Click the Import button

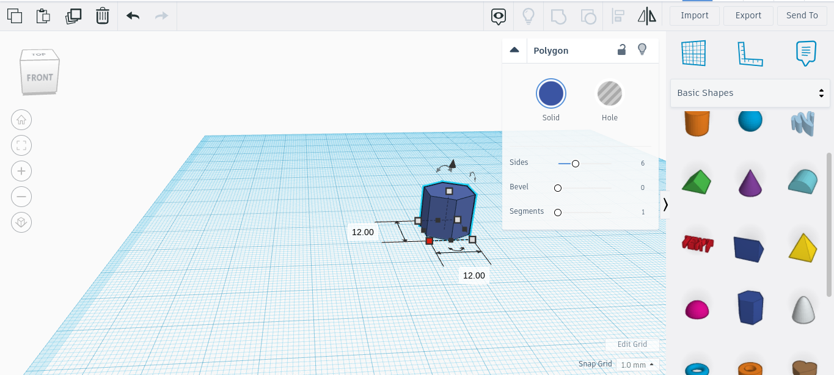click(695, 15)
